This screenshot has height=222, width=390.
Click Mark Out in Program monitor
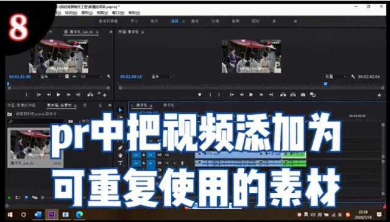(x=219, y=95)
